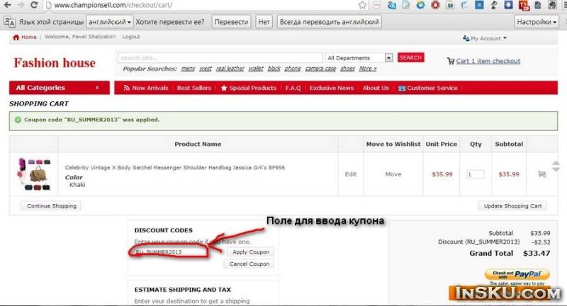Open the Evernote elephant extension icon
The image size is (567, 306).
552,5
